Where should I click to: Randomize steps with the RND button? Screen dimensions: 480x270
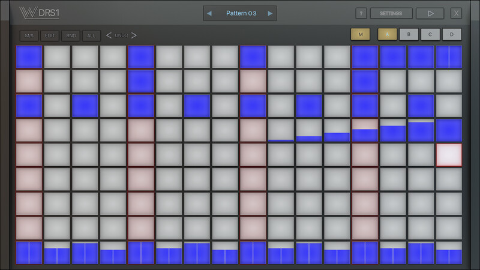(71, 35)
